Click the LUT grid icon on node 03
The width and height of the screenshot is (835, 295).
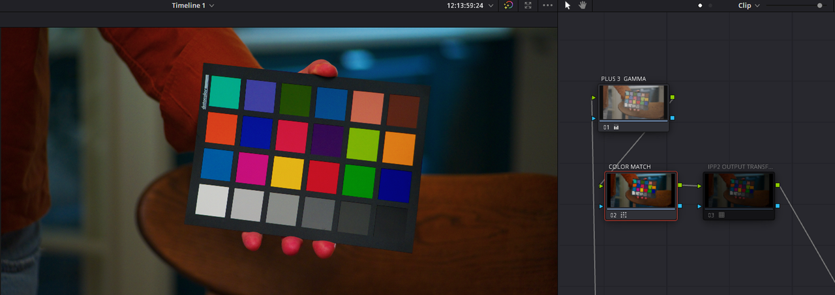[x=721, y=214]
